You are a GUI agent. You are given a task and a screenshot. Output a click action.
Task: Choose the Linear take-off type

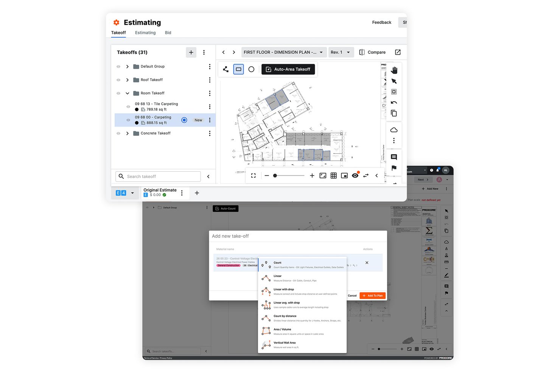pos(302,278)
